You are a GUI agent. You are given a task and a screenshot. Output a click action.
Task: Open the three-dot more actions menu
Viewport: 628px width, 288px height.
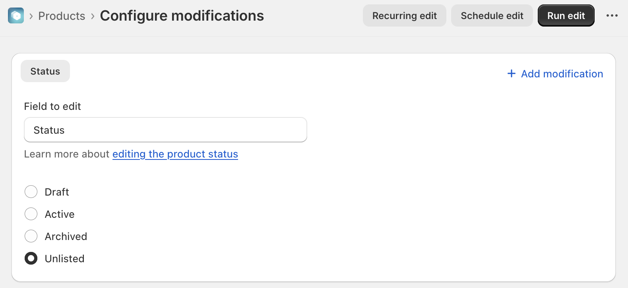pyautogui.click(x=612, y=16)
